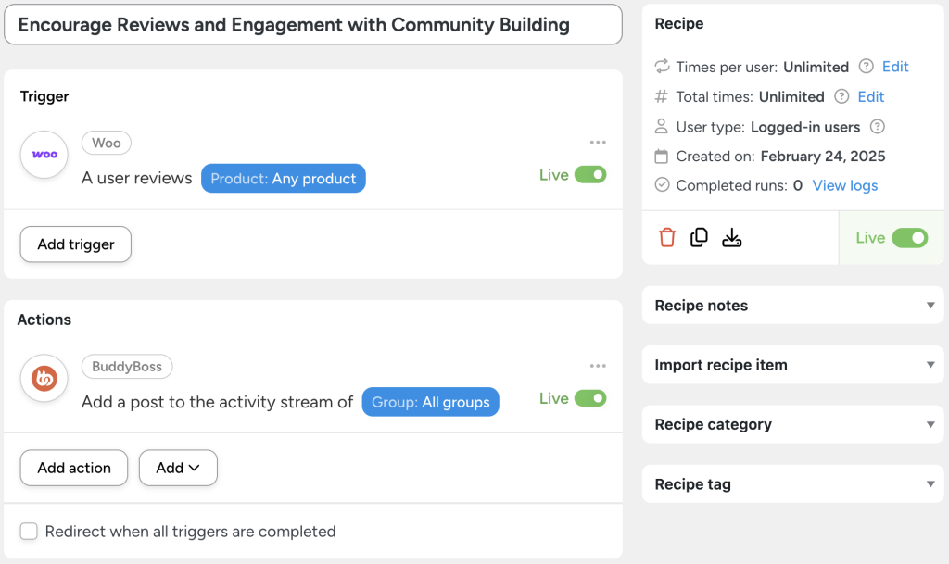The image size is (949, 564).
Task: Click the Product: Any product filter pill
Action: [283, 179]
